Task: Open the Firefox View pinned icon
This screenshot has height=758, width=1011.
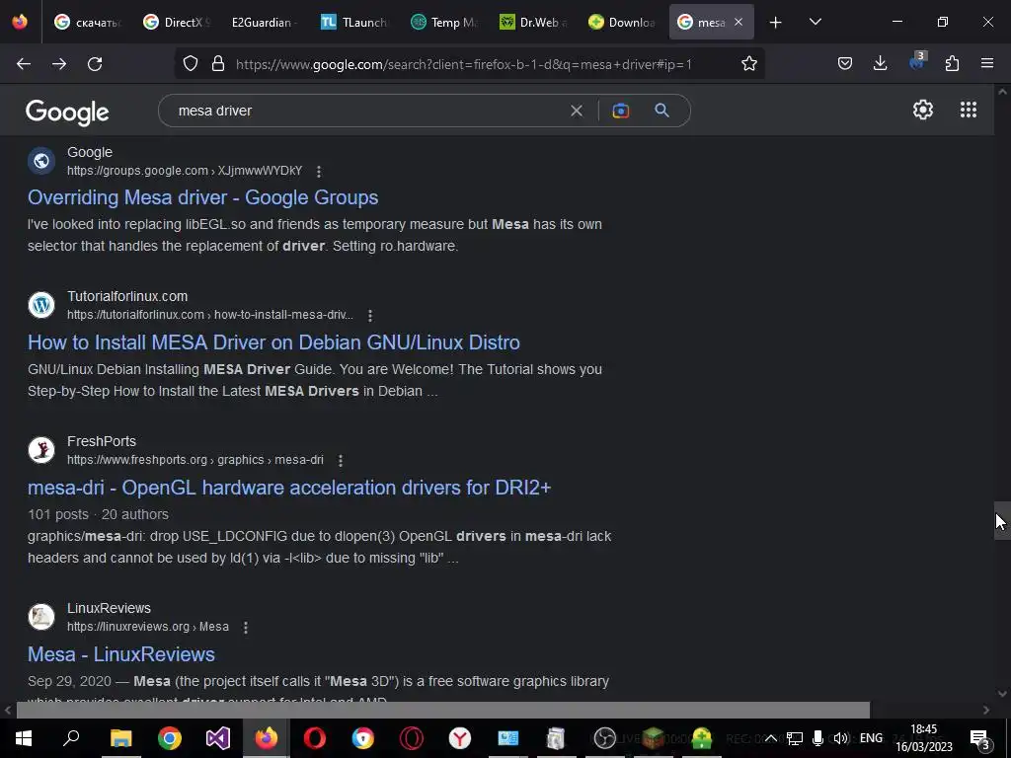Action: pos(20,22)
